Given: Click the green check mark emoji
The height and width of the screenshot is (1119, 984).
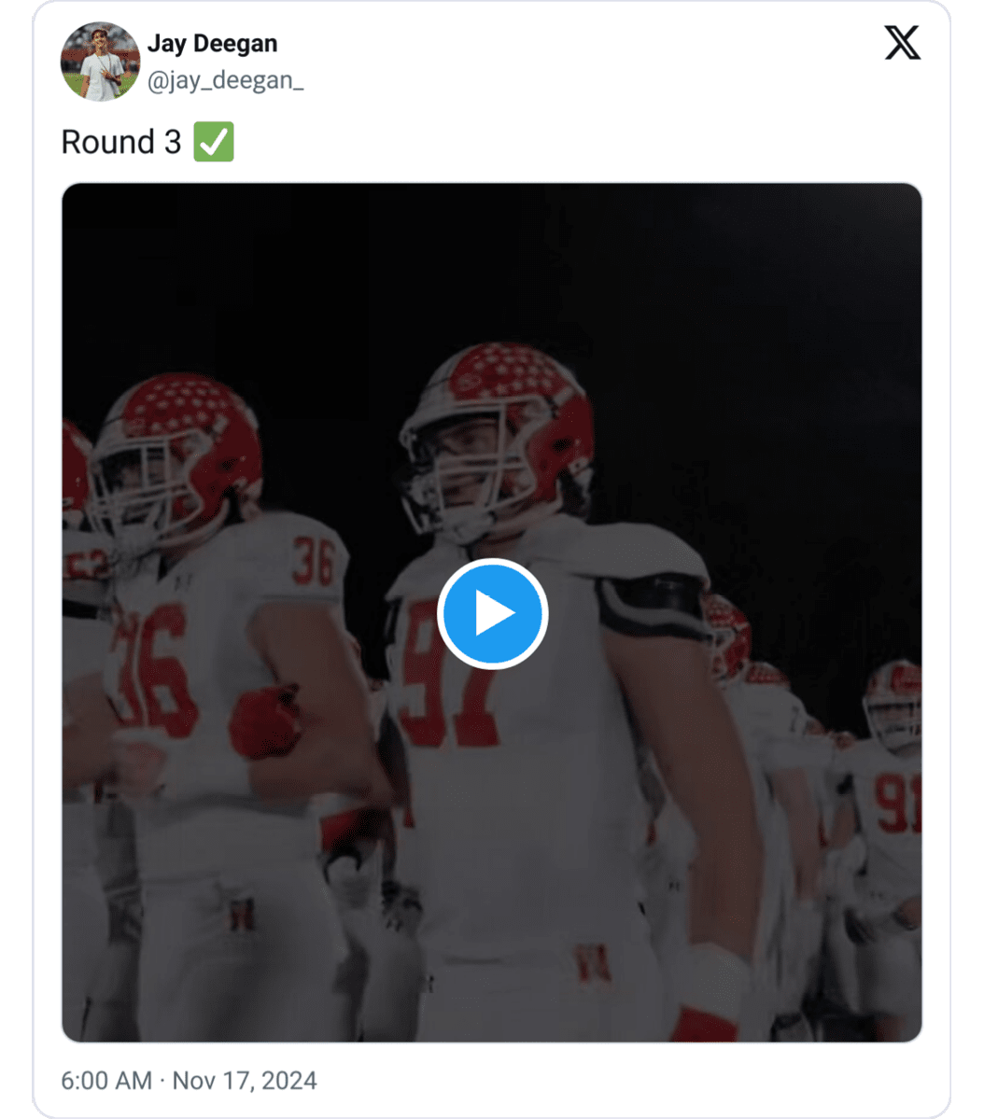Looking at the screenshot, I should coord(214,143).
